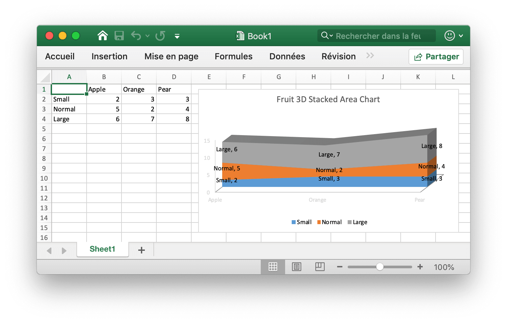507x323 pixels.
Task: Click the zoom slider handle
Action: 380,267
